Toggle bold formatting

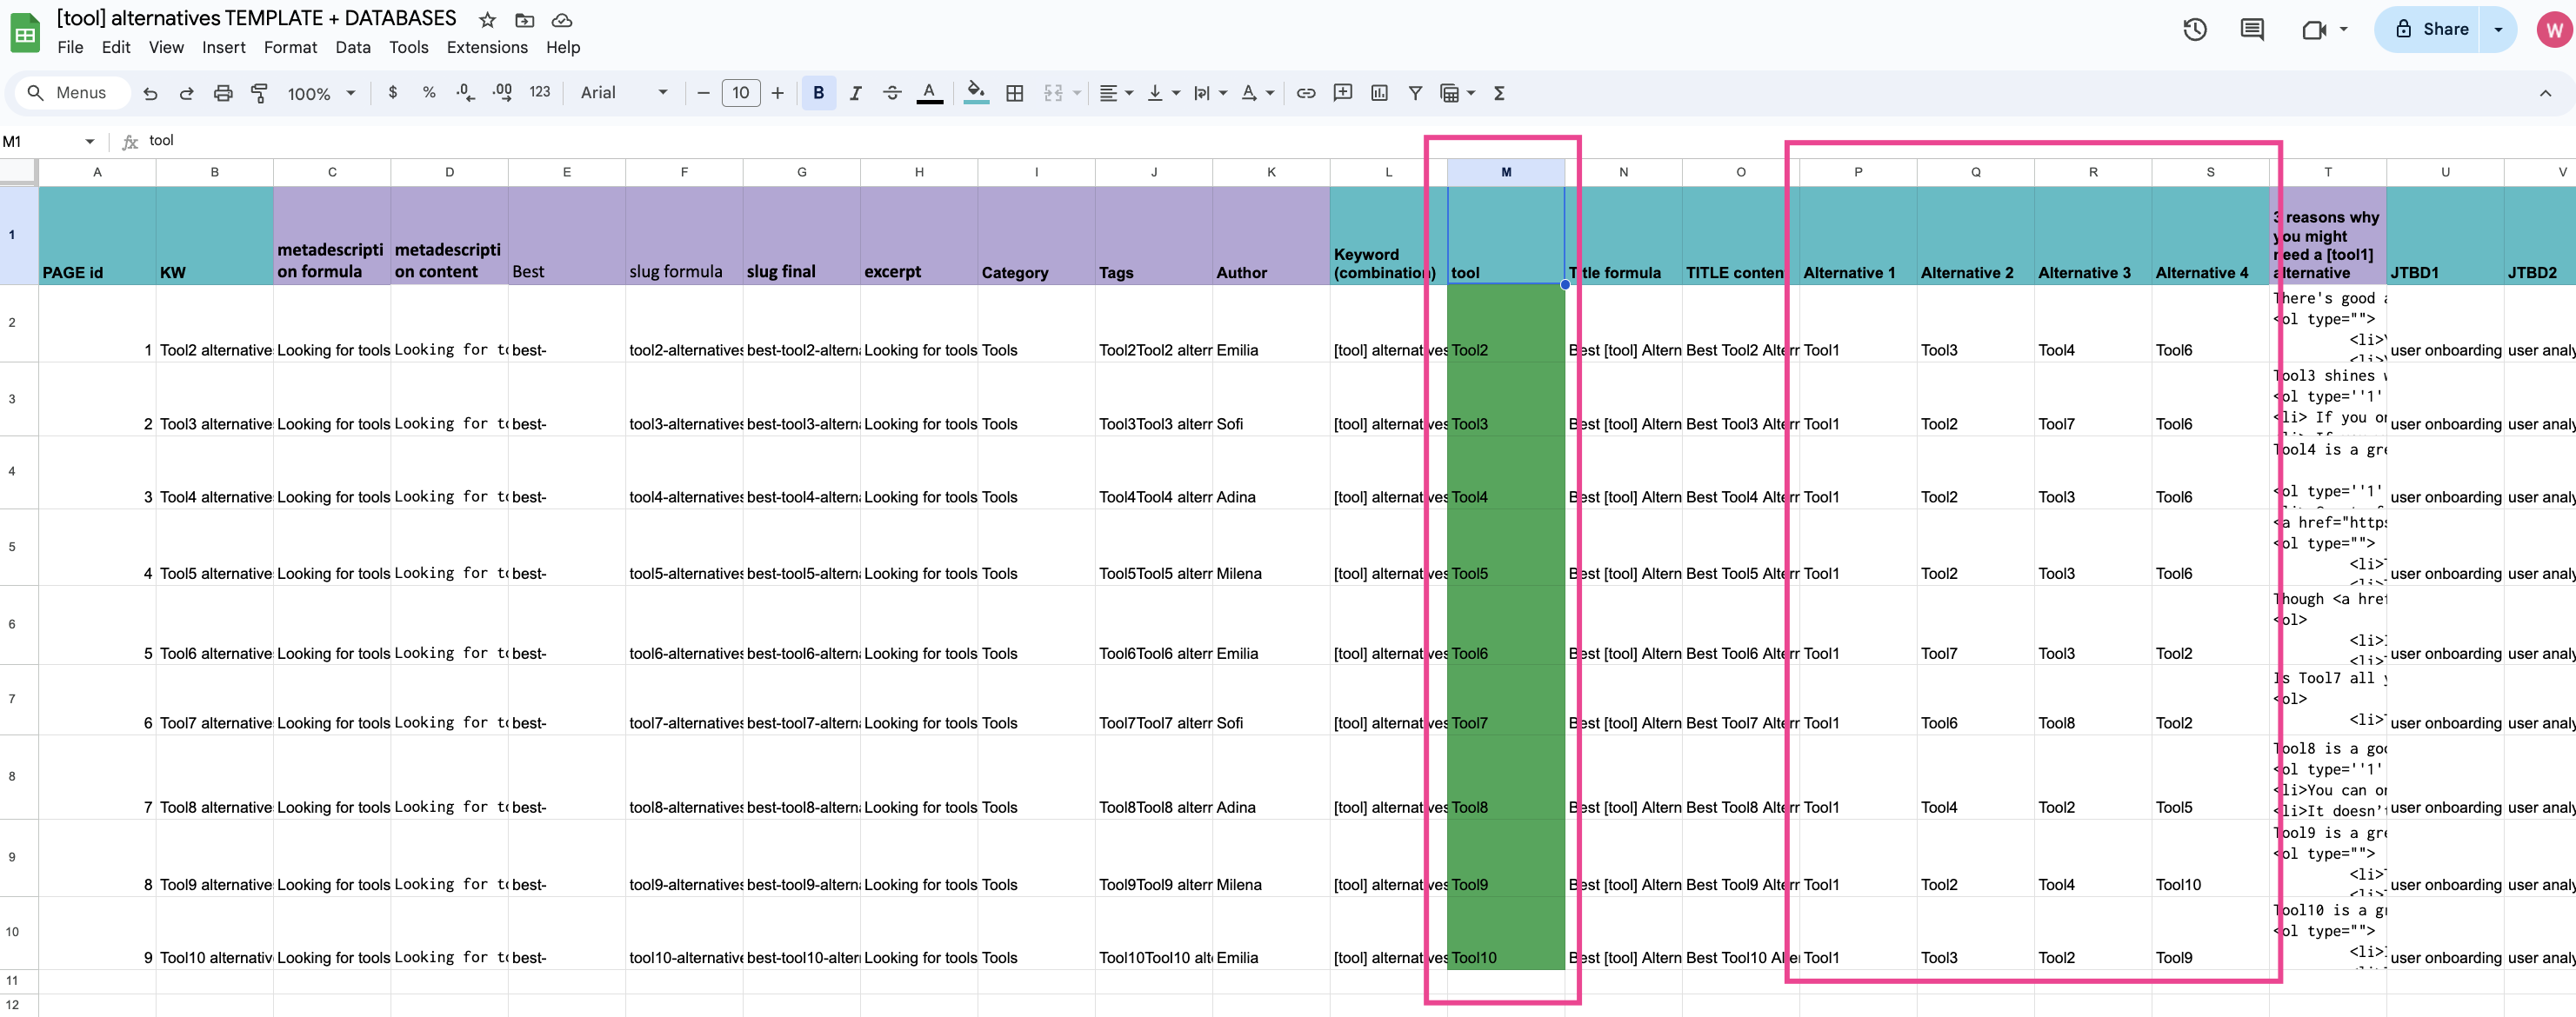[818, 93]
